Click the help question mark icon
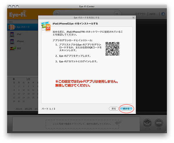 (x=163, y=14)
